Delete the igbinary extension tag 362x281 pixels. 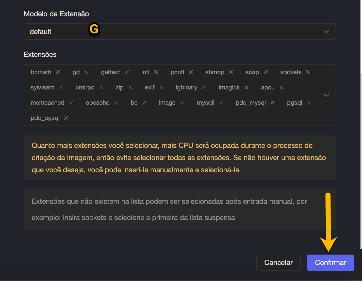click(x=204, y=87)
